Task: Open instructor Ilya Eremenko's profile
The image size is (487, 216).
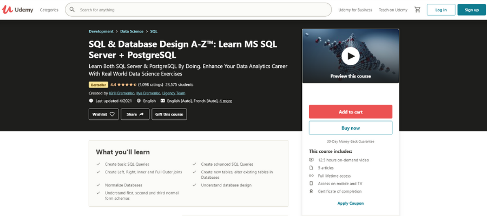Action: point(148,93)
